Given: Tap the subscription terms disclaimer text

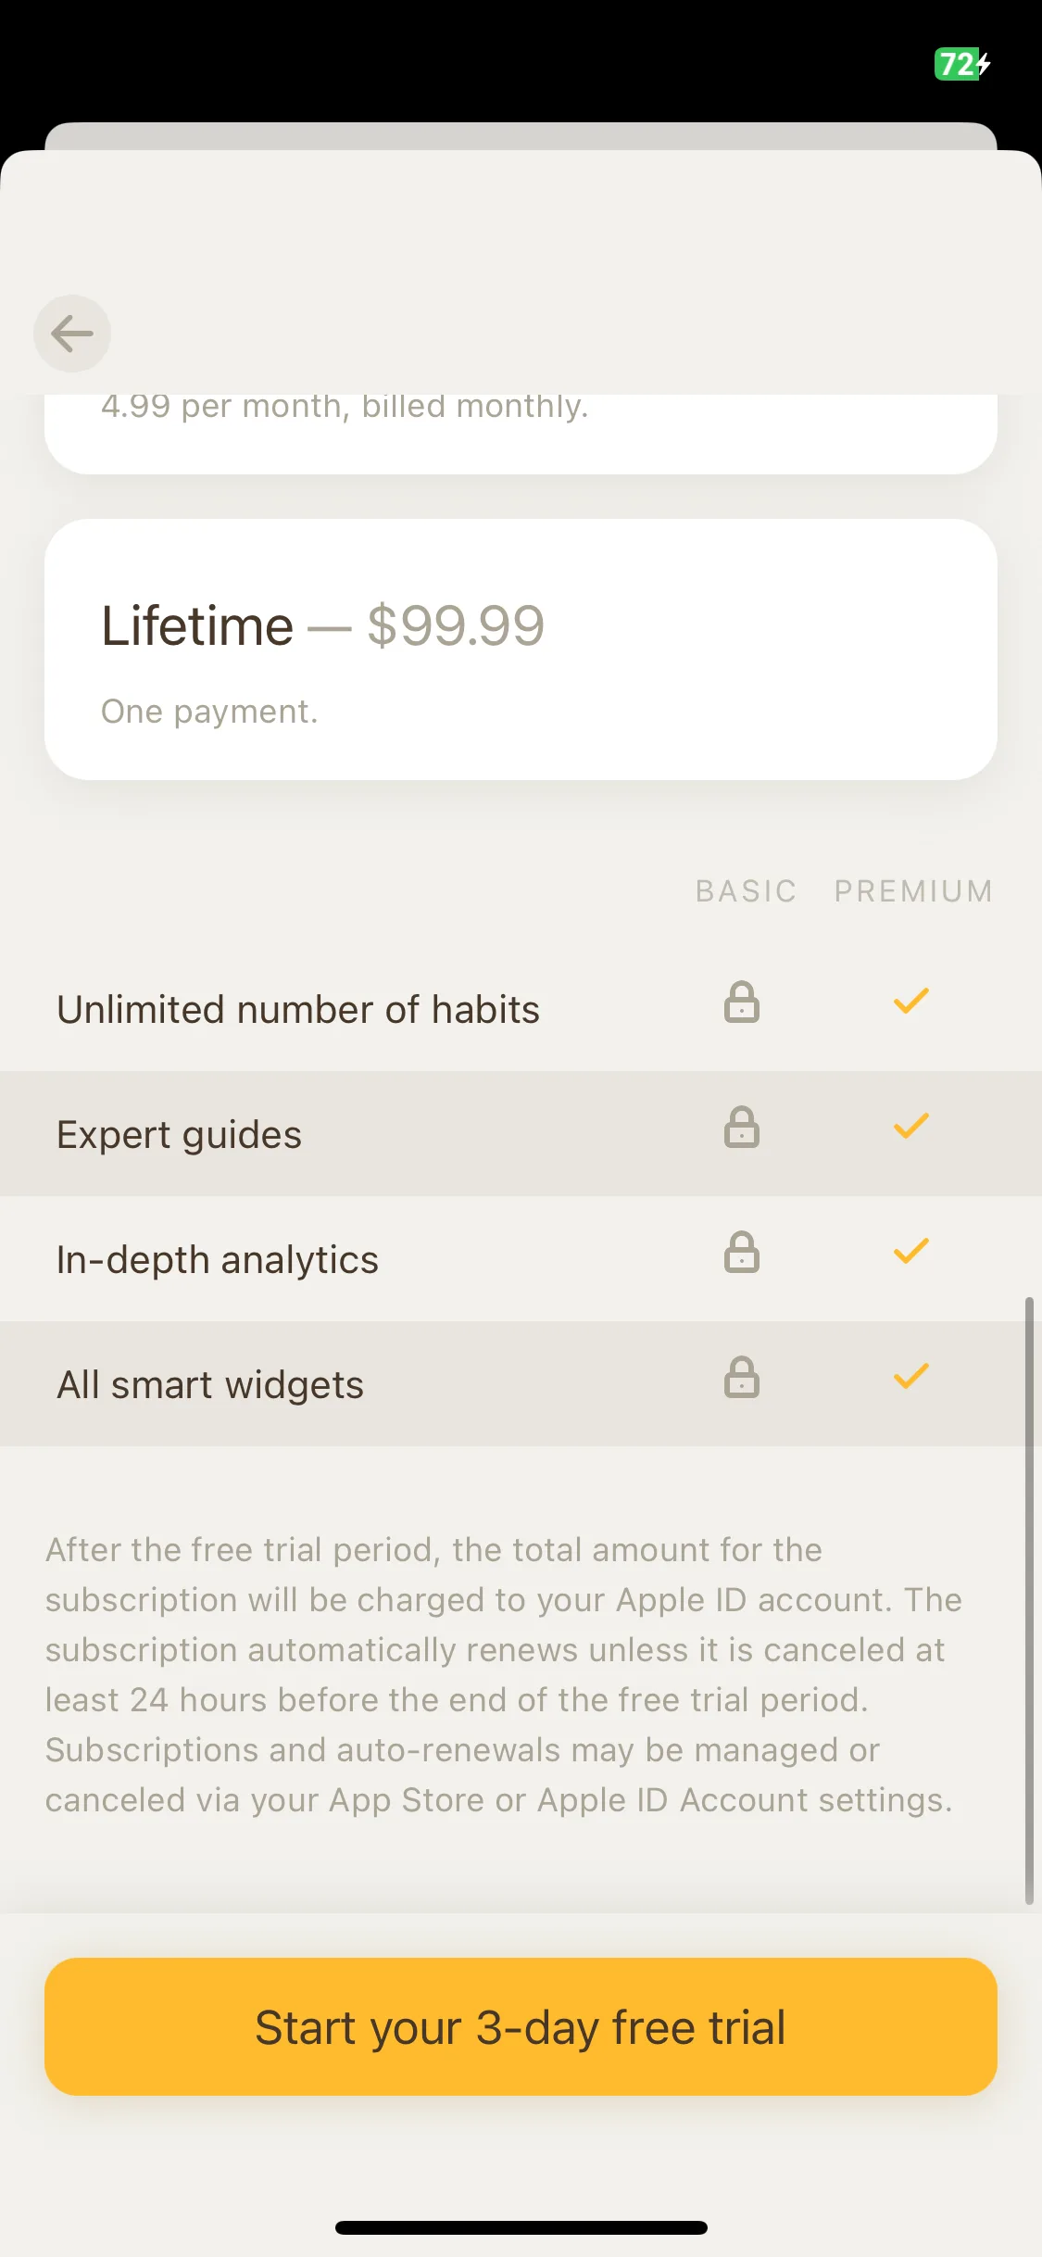Looking at the screenshot, I should pyautogui.click(x=504, y=1674).
